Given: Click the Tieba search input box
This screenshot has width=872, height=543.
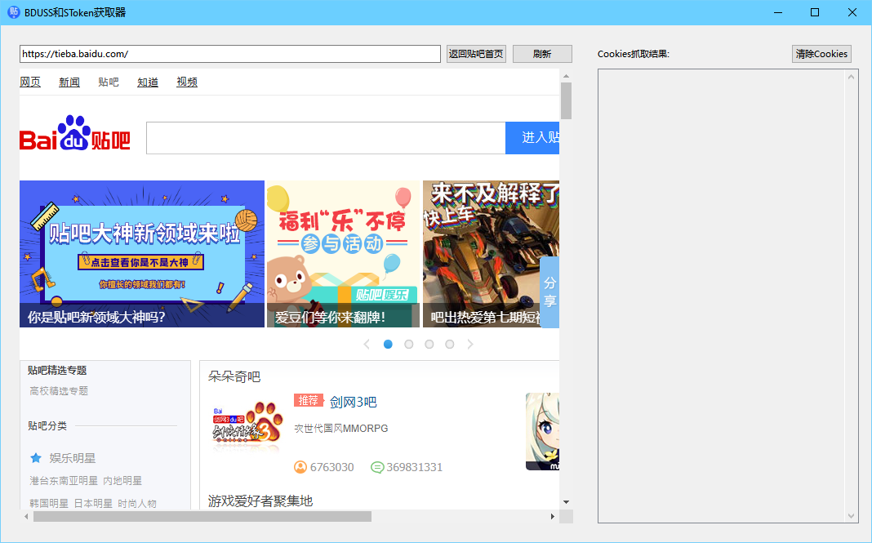Looking at the screenshot, I should click(326, 138).
